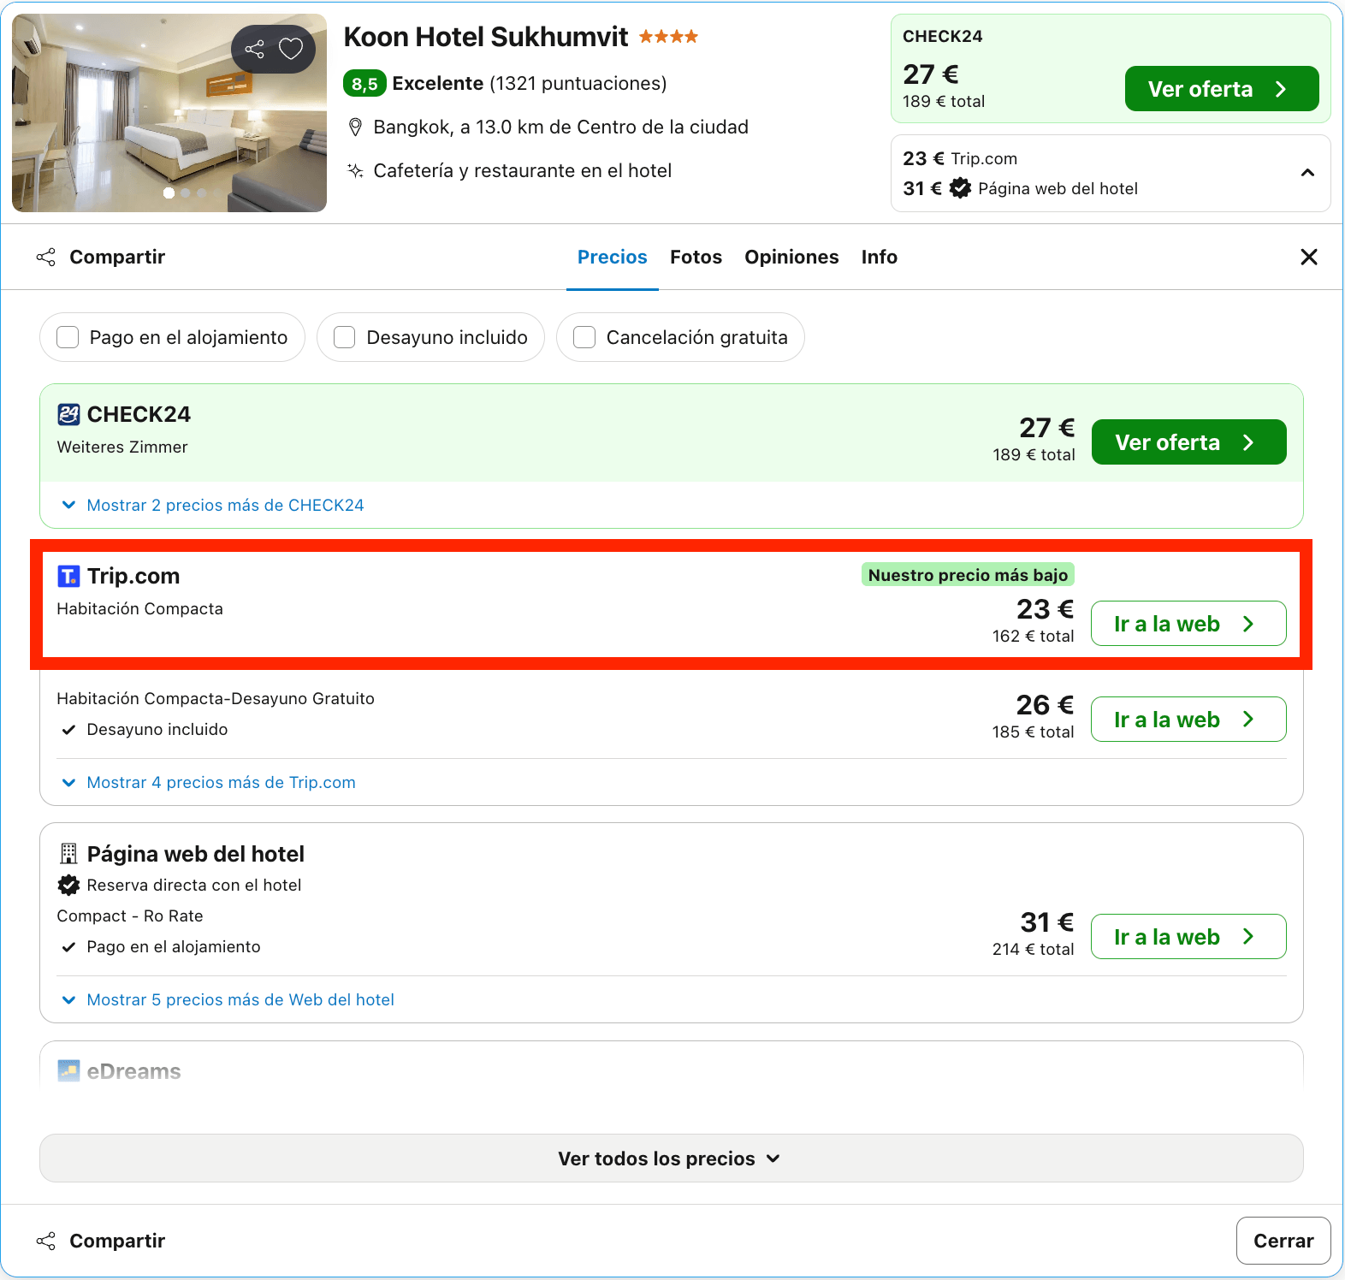1345x1280 pixels.
Task: Click the location pin icon beside Bangkok
Action: [x=355, y=127]
